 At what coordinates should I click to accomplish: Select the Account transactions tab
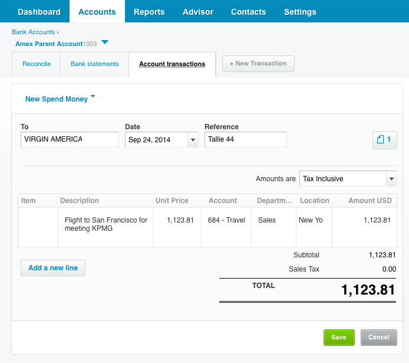click(x=172, y=64)
